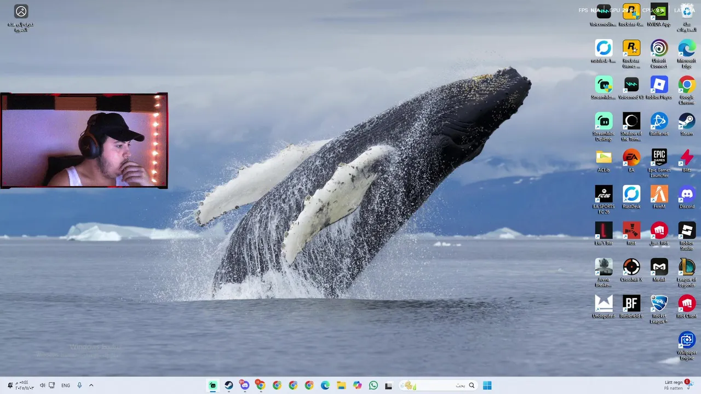Open Streamlabs from the taskbar
The height and width of the screenshot is (394, 701).
click(x=213, y=385)
